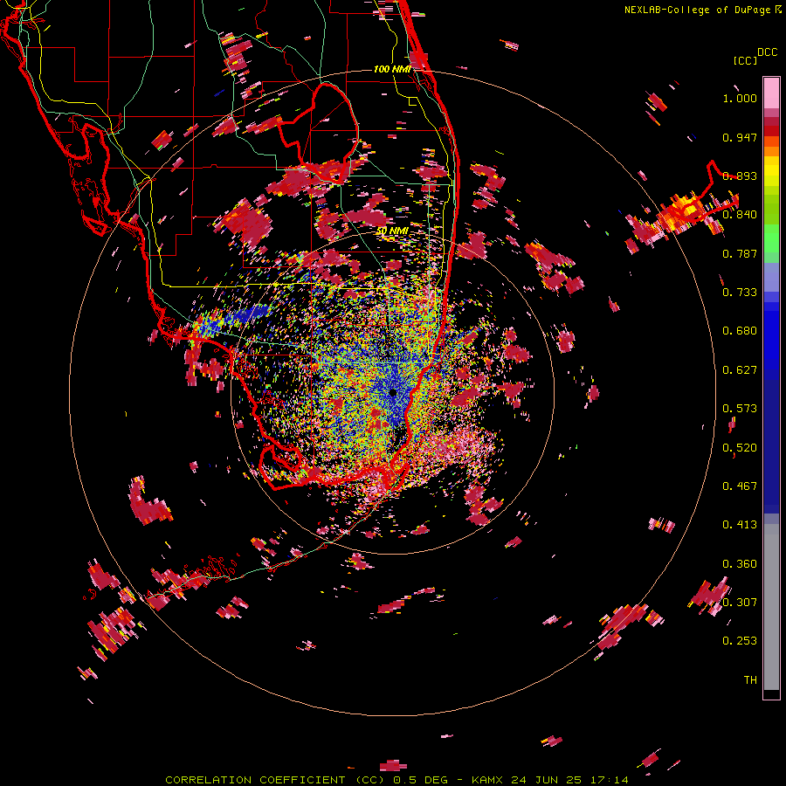Click the black radar site dot

[x=393, y=392]
